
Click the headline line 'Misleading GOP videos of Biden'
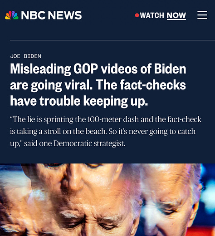tap(98, 69)
